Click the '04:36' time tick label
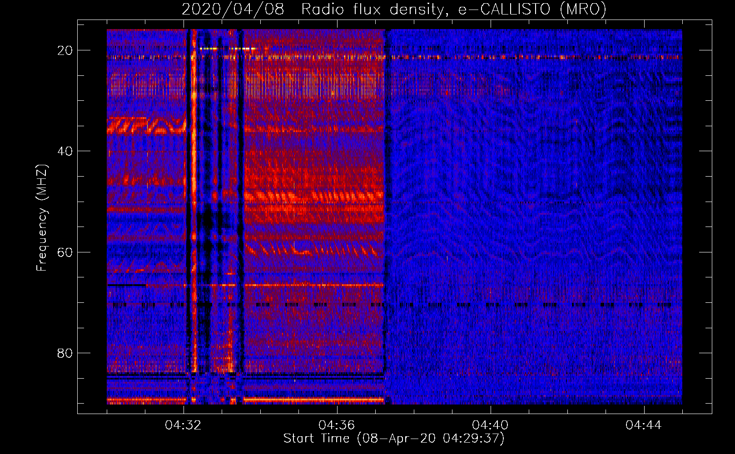The width and height of the screenshot is (735, 454). click(x=337, y=425)
